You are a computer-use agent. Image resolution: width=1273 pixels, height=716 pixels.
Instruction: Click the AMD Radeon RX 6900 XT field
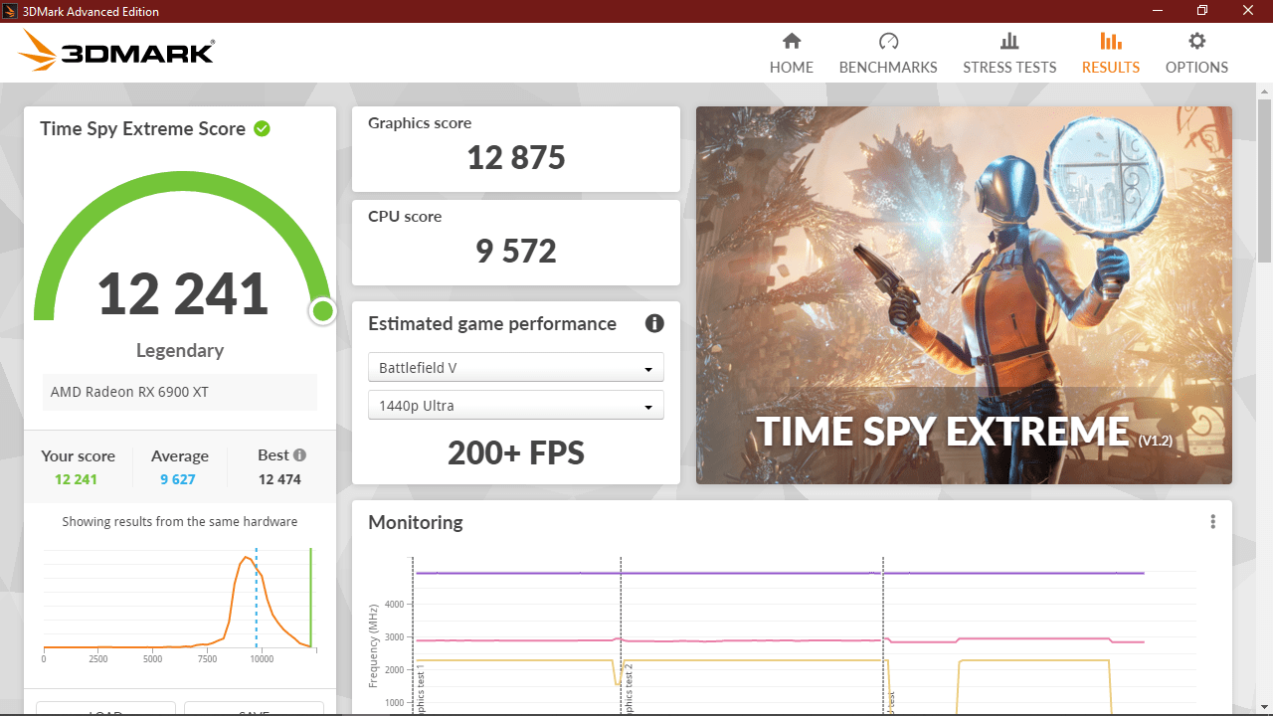pos(180,392)
